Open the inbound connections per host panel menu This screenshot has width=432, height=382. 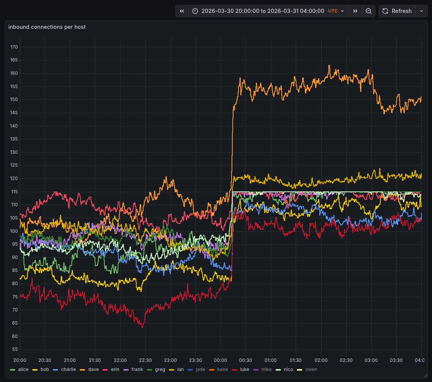click(x=47, y=27)
